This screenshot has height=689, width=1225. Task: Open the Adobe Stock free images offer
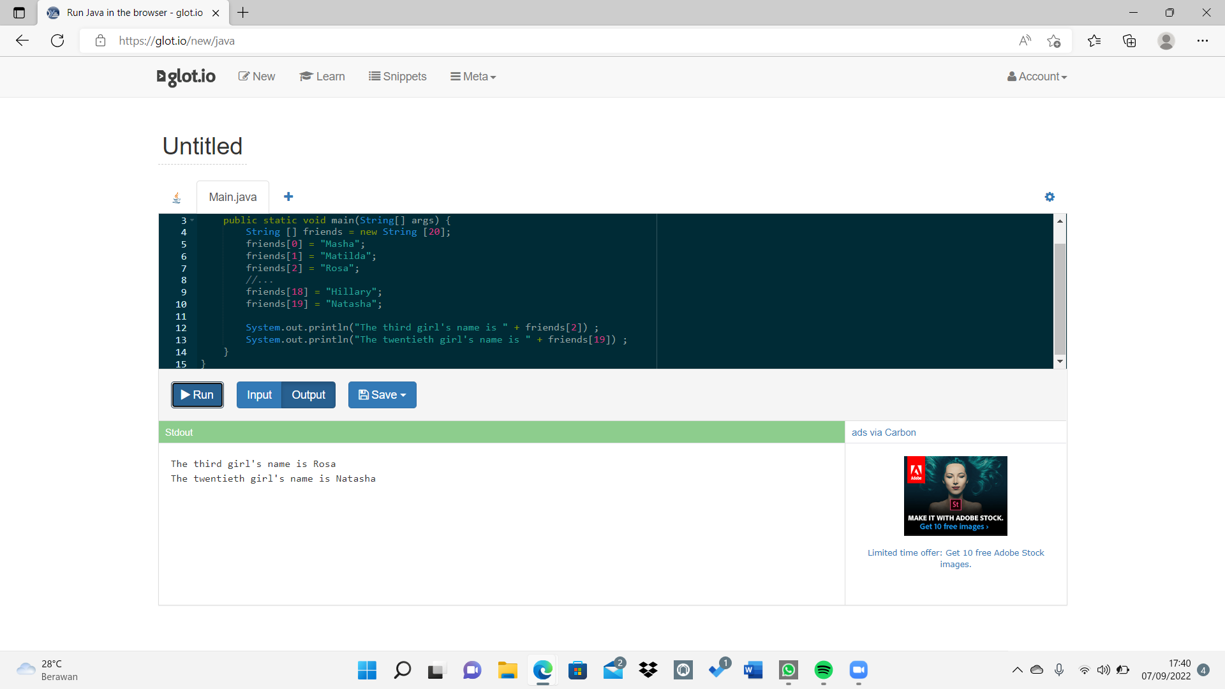pyautogui.click(x=955, y=558)
